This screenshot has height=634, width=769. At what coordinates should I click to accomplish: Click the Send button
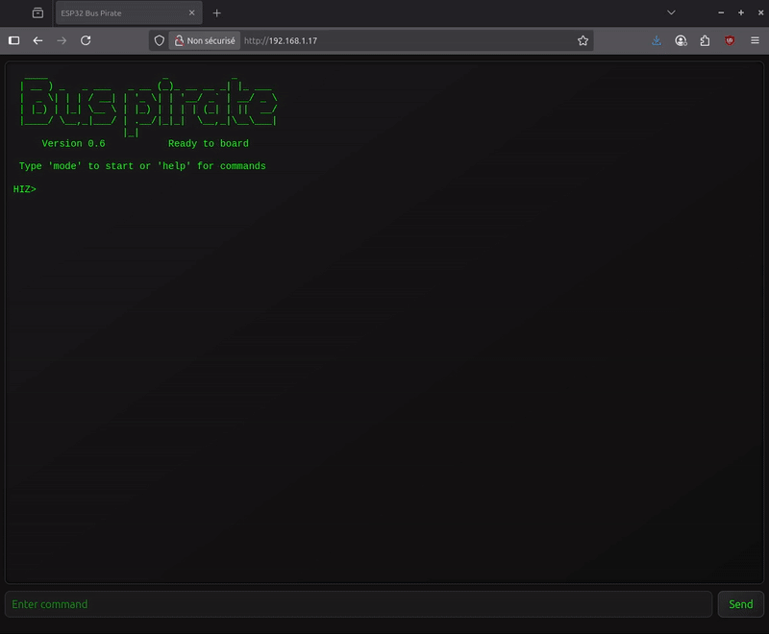(740, 604)
